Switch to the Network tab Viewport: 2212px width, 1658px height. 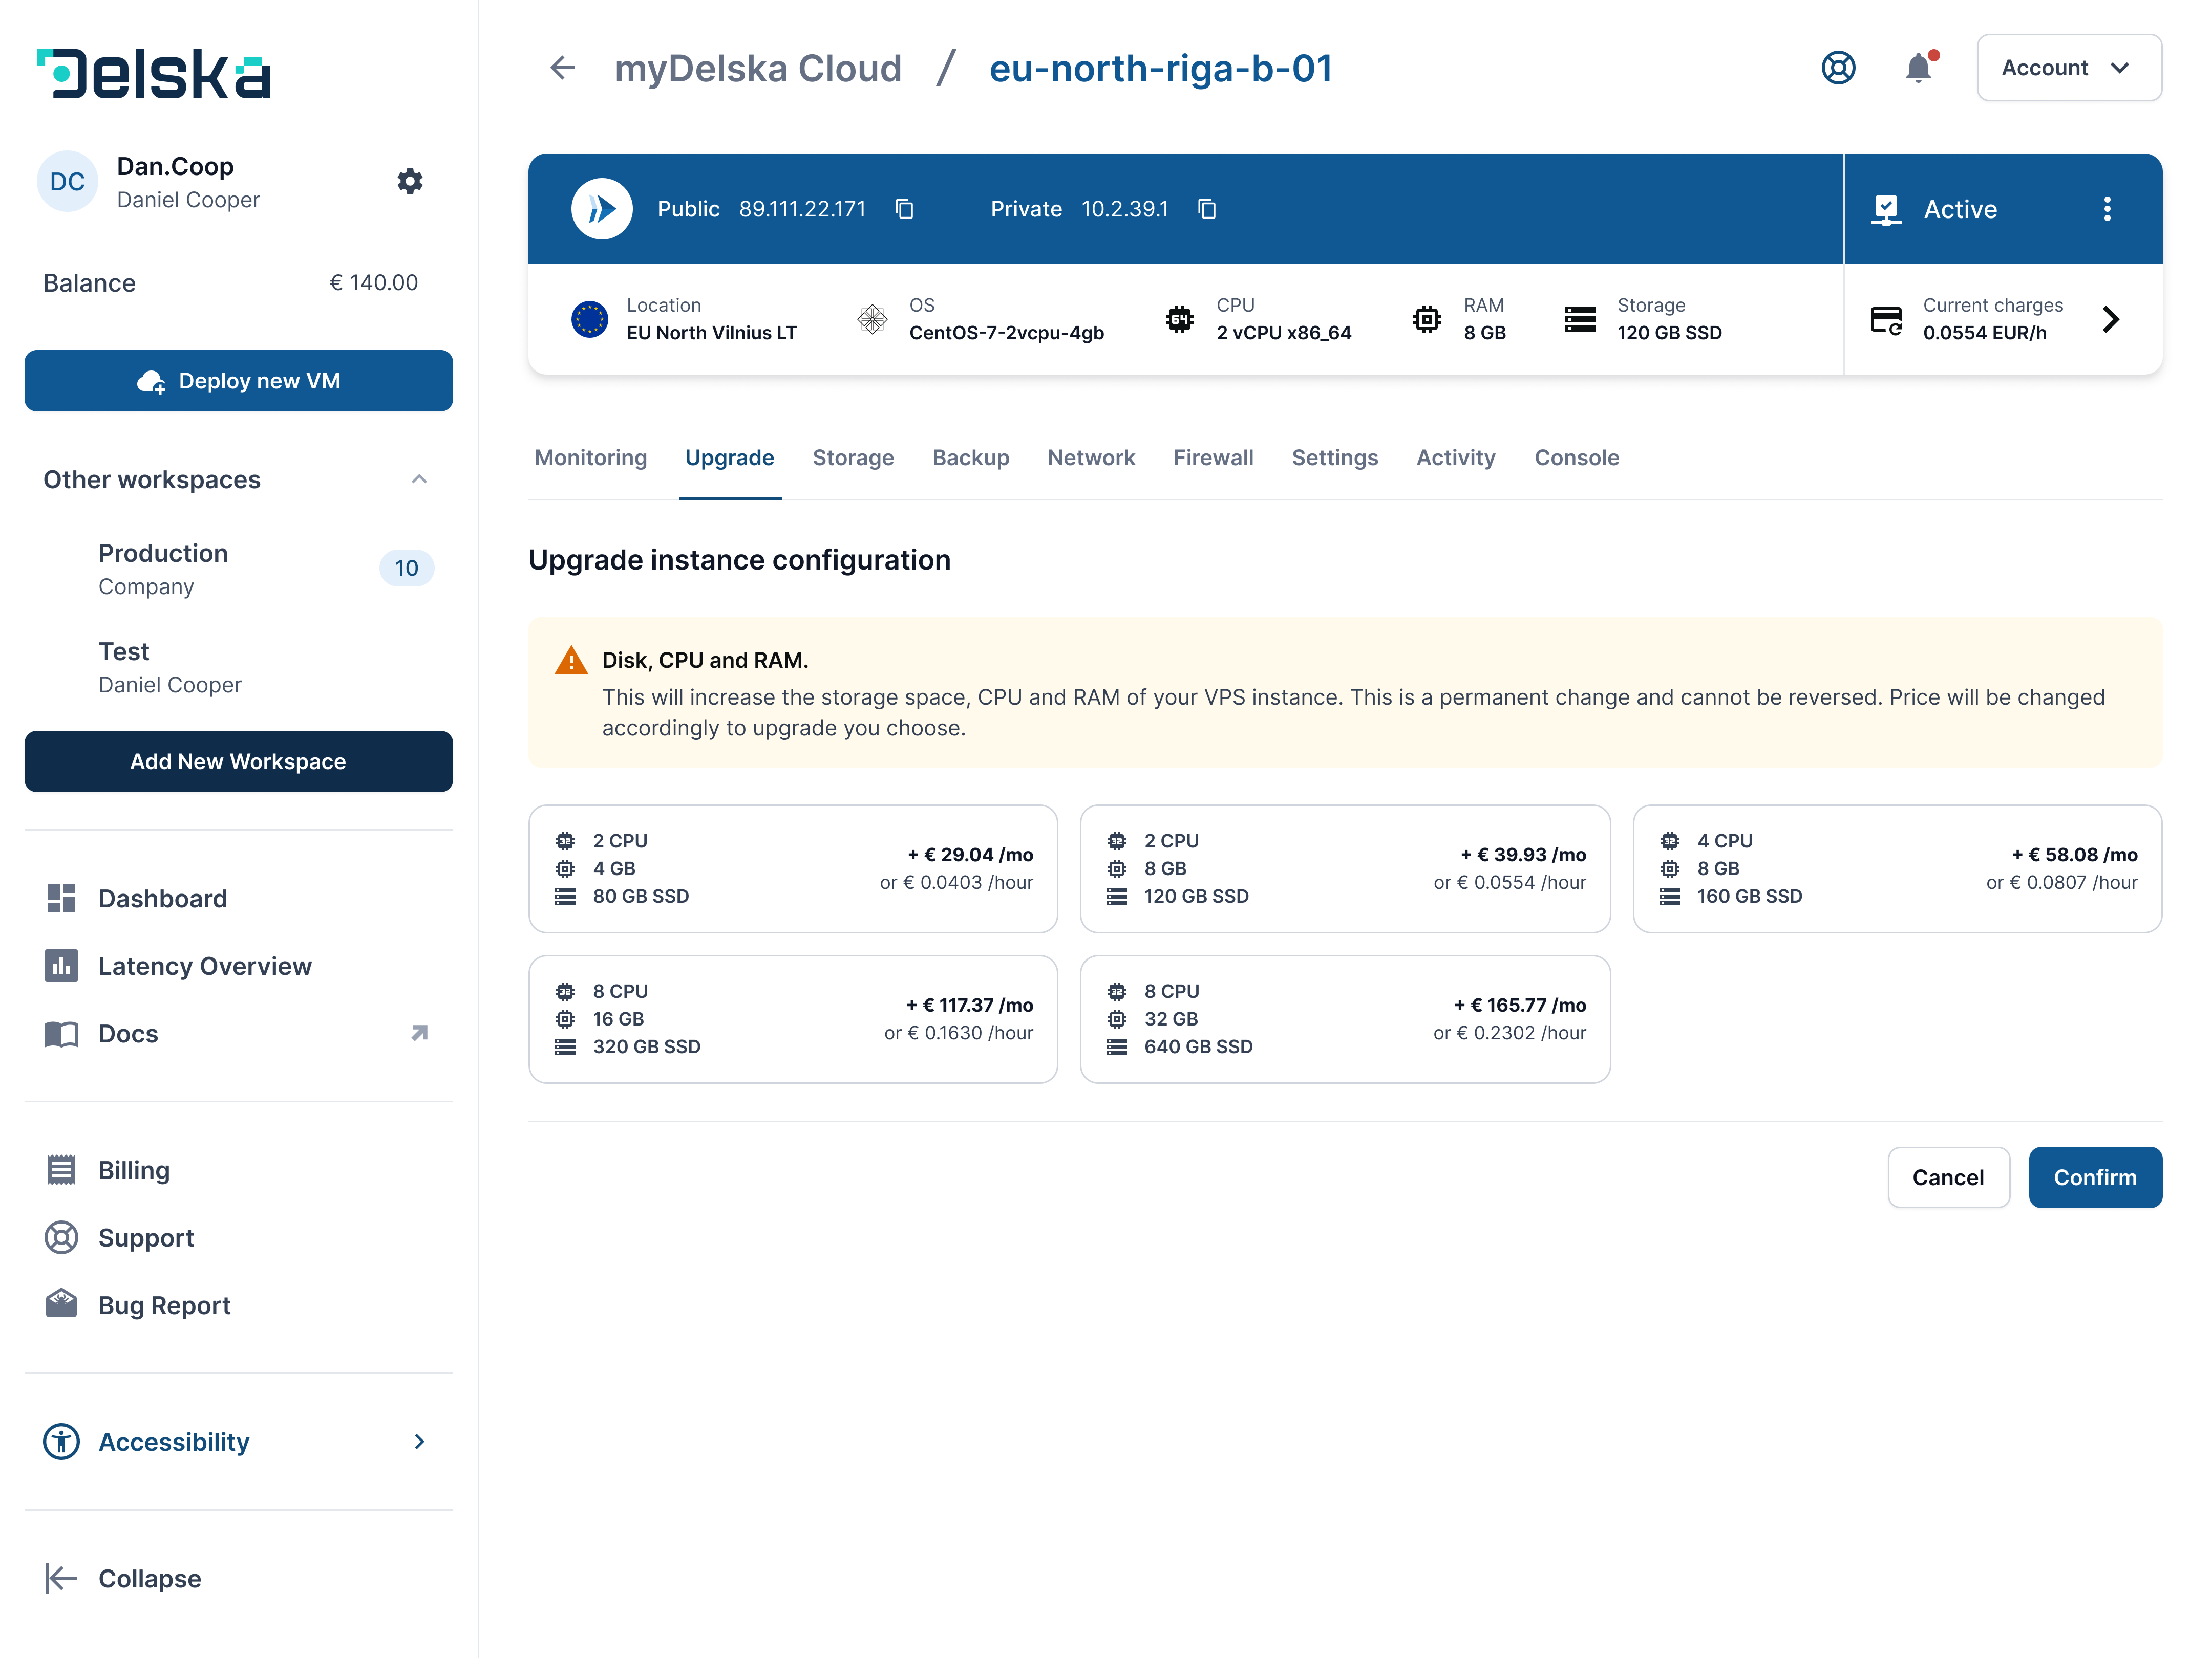(1091, 457)
